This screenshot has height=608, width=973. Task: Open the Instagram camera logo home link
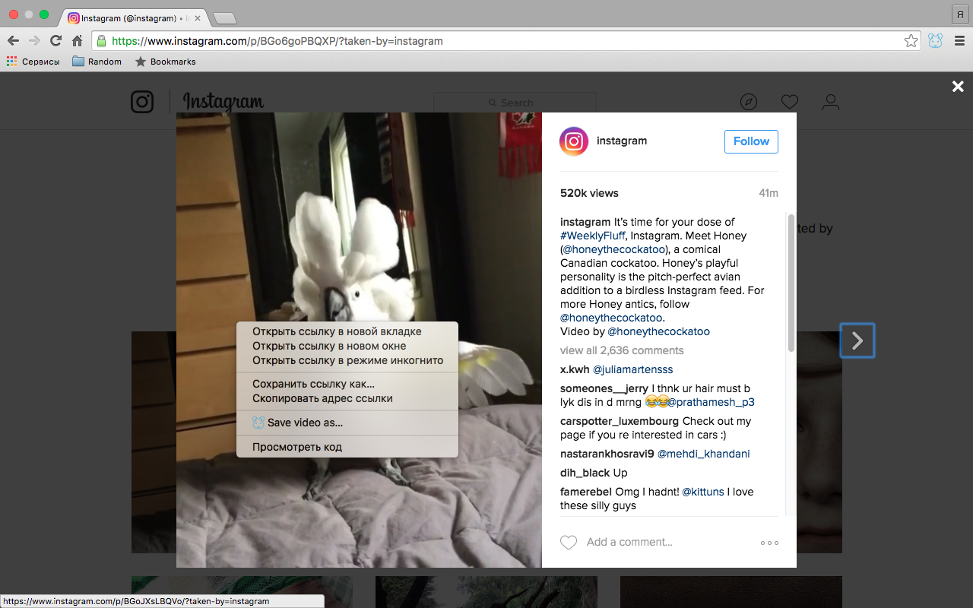point(142,102)
